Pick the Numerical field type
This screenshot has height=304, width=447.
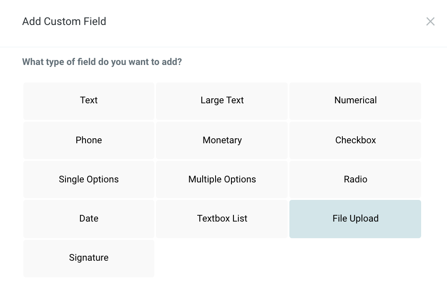click(355, 101)
